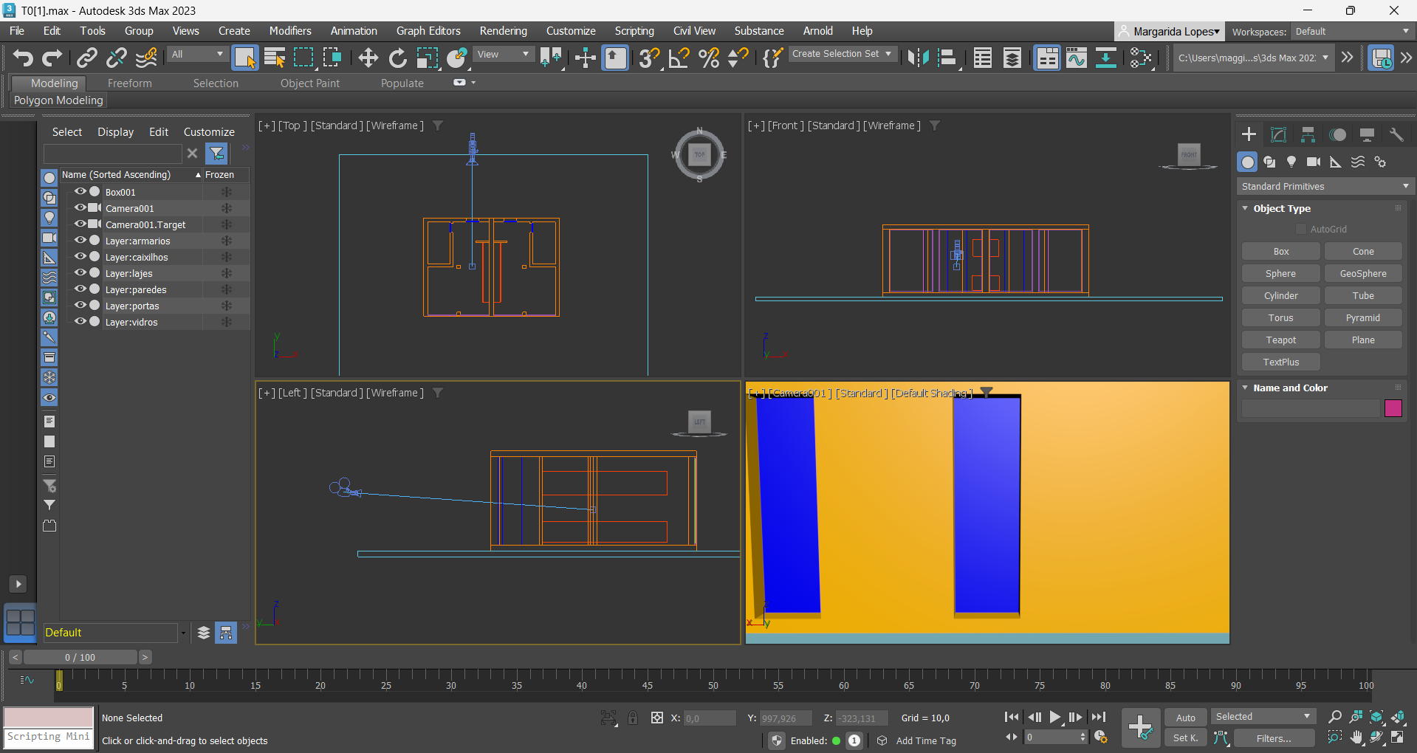The height and width of the screenshot is (753, 1417).
Task: Open the Modify panel tab icon
Action: [1278, 134]
